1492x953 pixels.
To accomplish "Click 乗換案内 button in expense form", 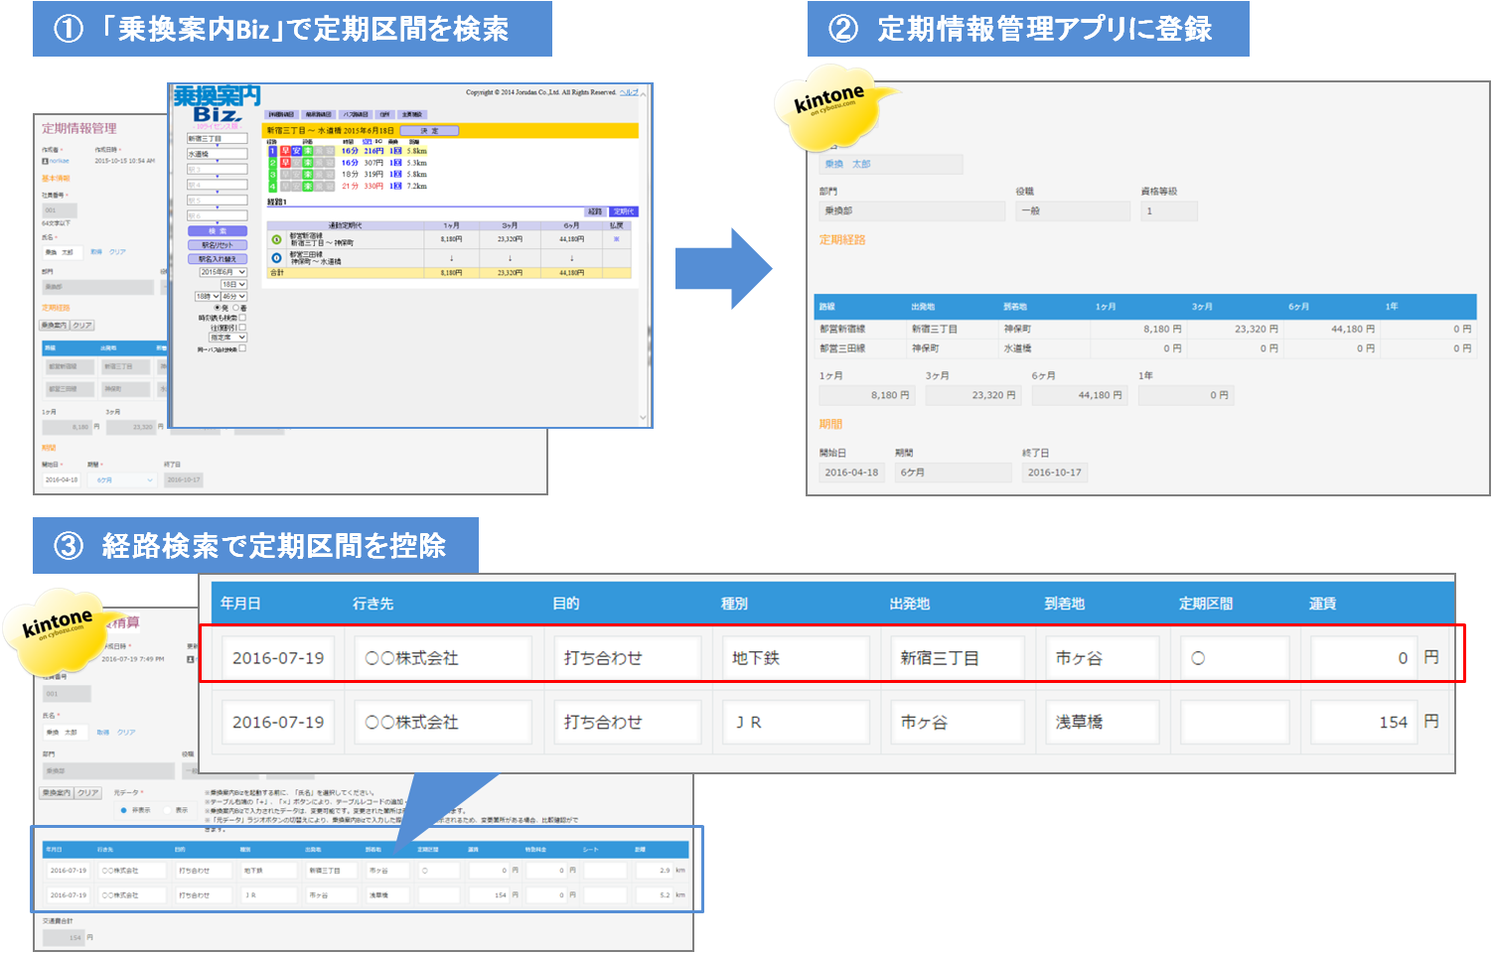I will pyautogui.click(x=57, y=793).
